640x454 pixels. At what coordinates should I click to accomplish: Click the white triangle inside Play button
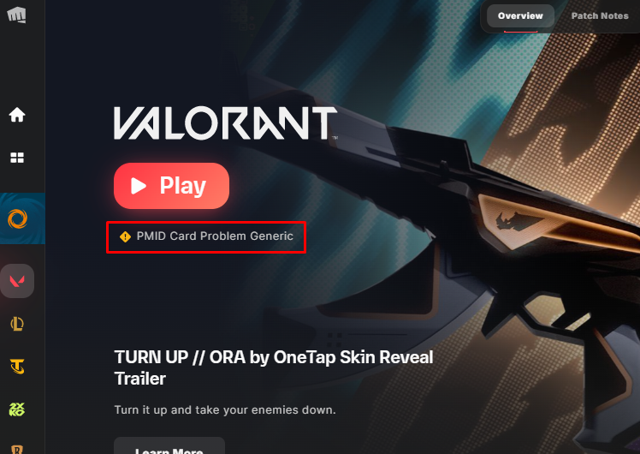(139, 186)
